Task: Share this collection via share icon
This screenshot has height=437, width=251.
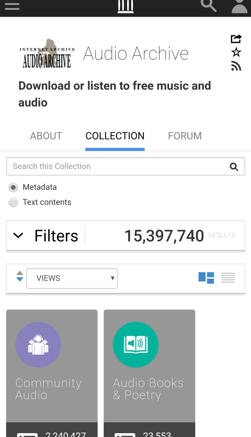Action: [236, 39]
